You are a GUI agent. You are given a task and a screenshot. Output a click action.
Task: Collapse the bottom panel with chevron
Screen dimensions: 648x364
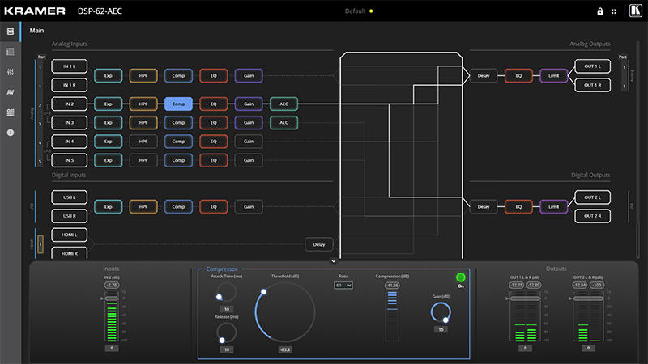coord(333,260)
